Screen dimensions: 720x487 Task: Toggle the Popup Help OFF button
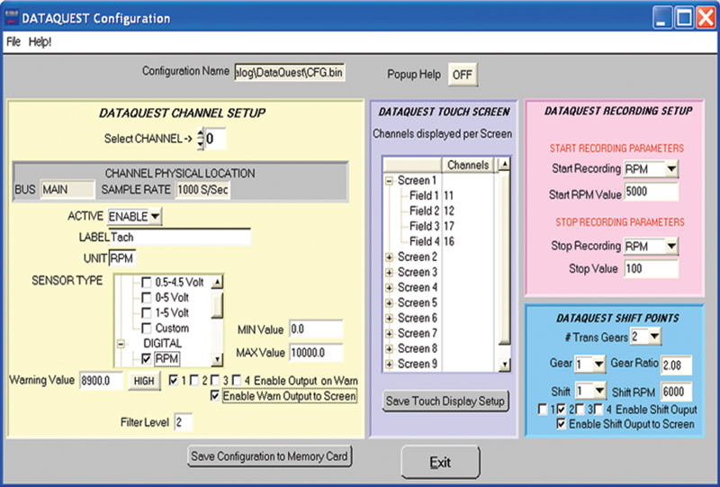[463, 75]
